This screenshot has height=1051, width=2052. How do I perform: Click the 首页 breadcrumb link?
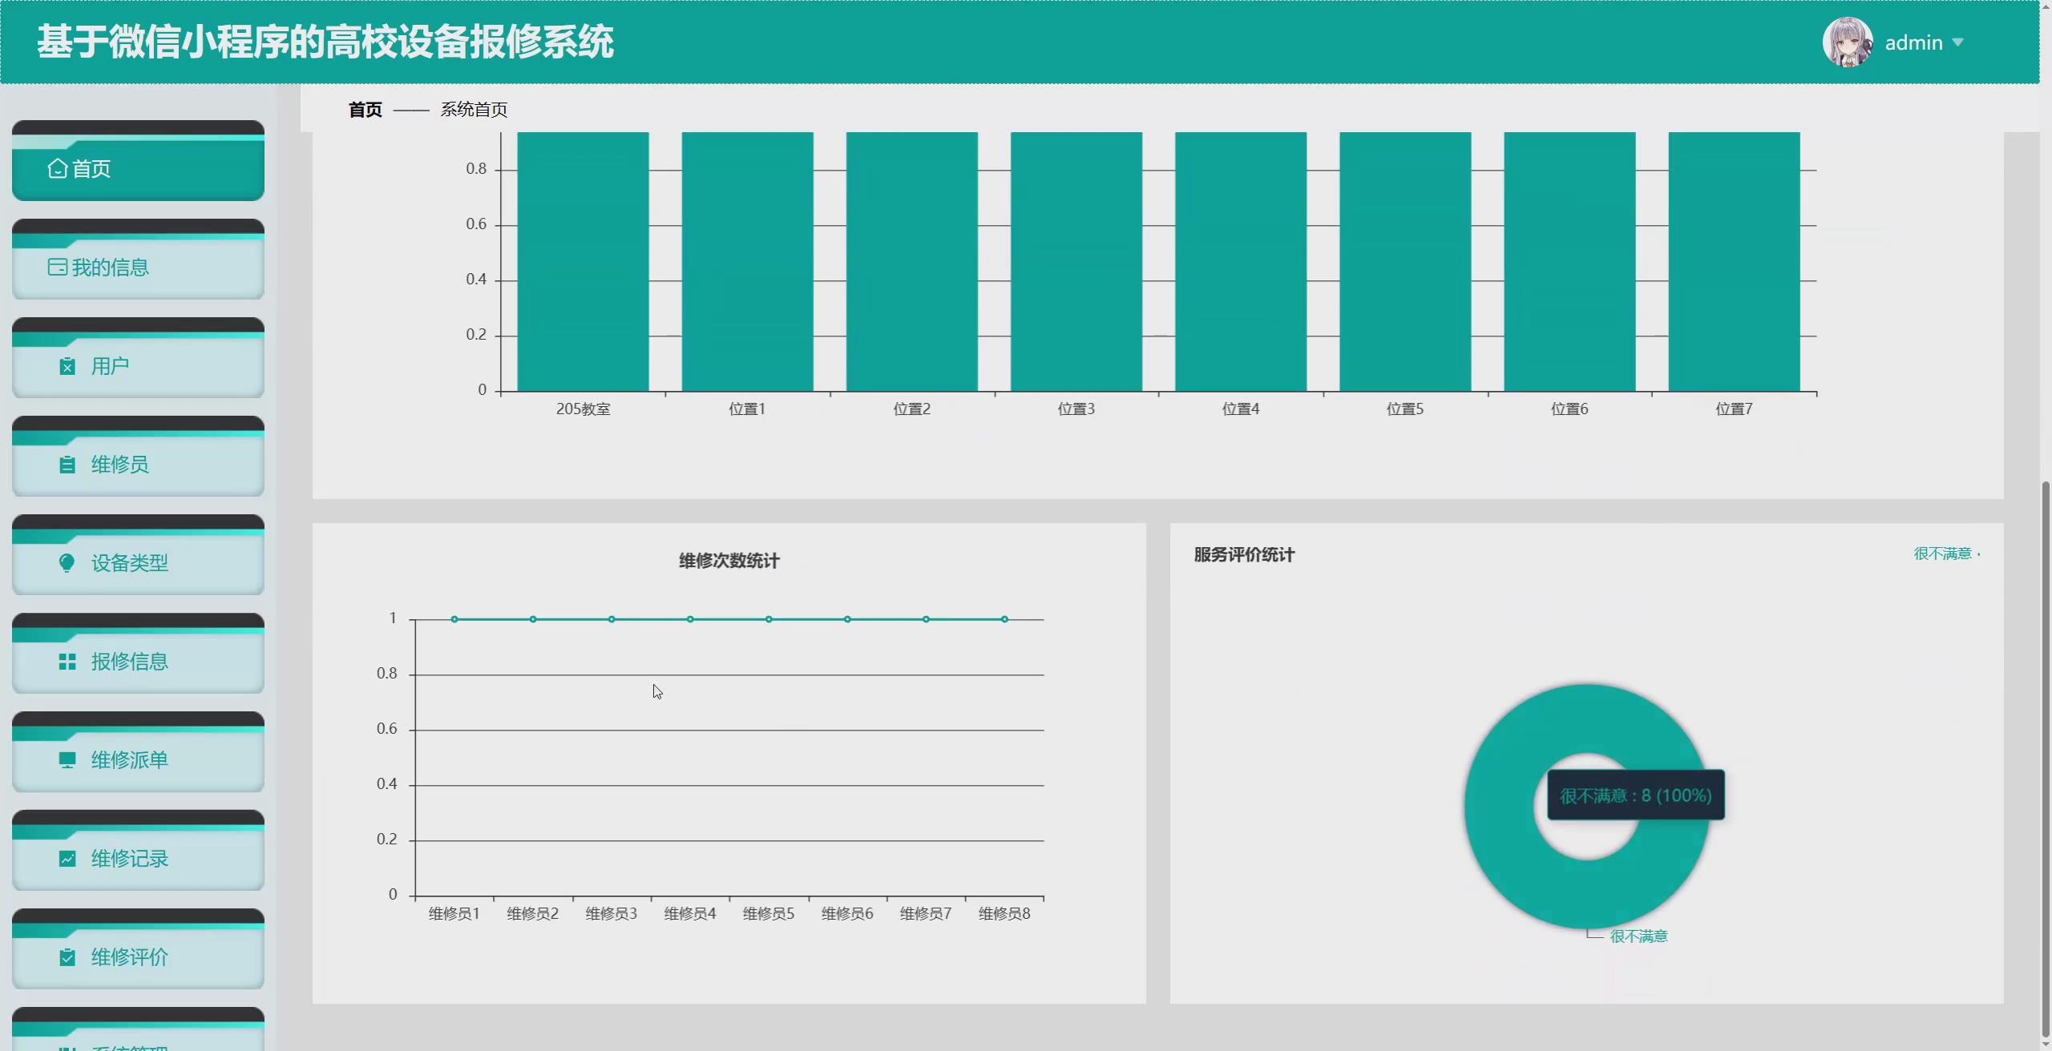click(x=365, y=110)
